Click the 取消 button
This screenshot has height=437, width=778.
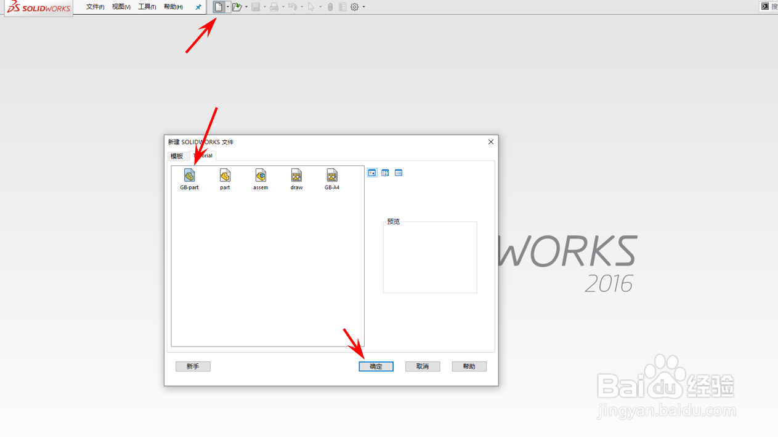[x=423, y=366]
